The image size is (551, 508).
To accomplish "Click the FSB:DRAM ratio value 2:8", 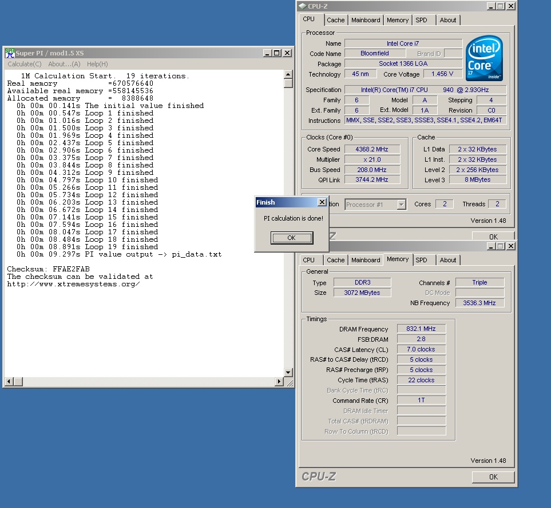I will (x=421, y=339).
